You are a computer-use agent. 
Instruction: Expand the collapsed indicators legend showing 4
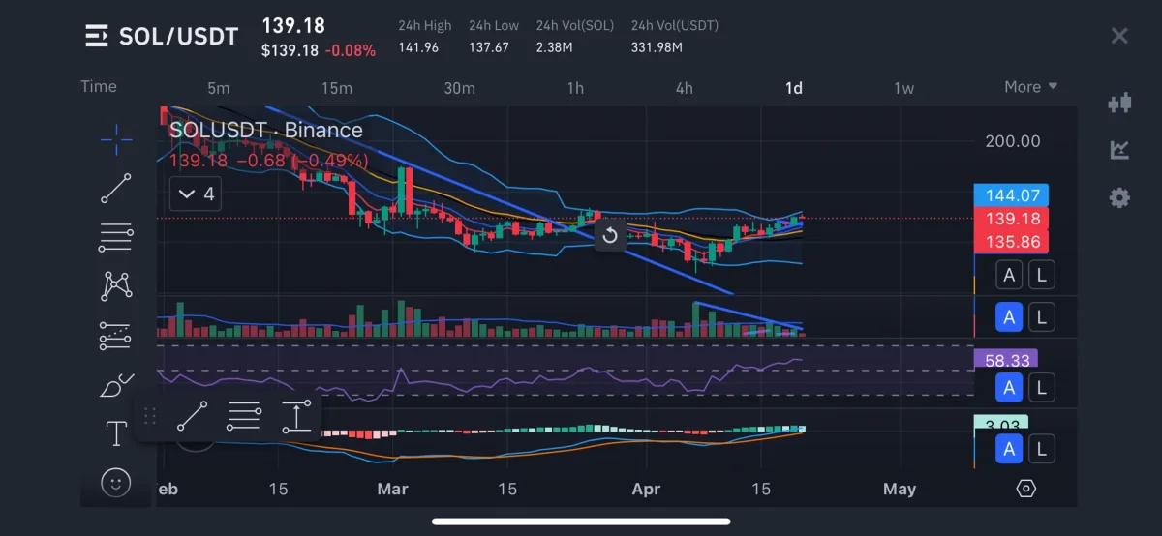click(x=196, y=194)
